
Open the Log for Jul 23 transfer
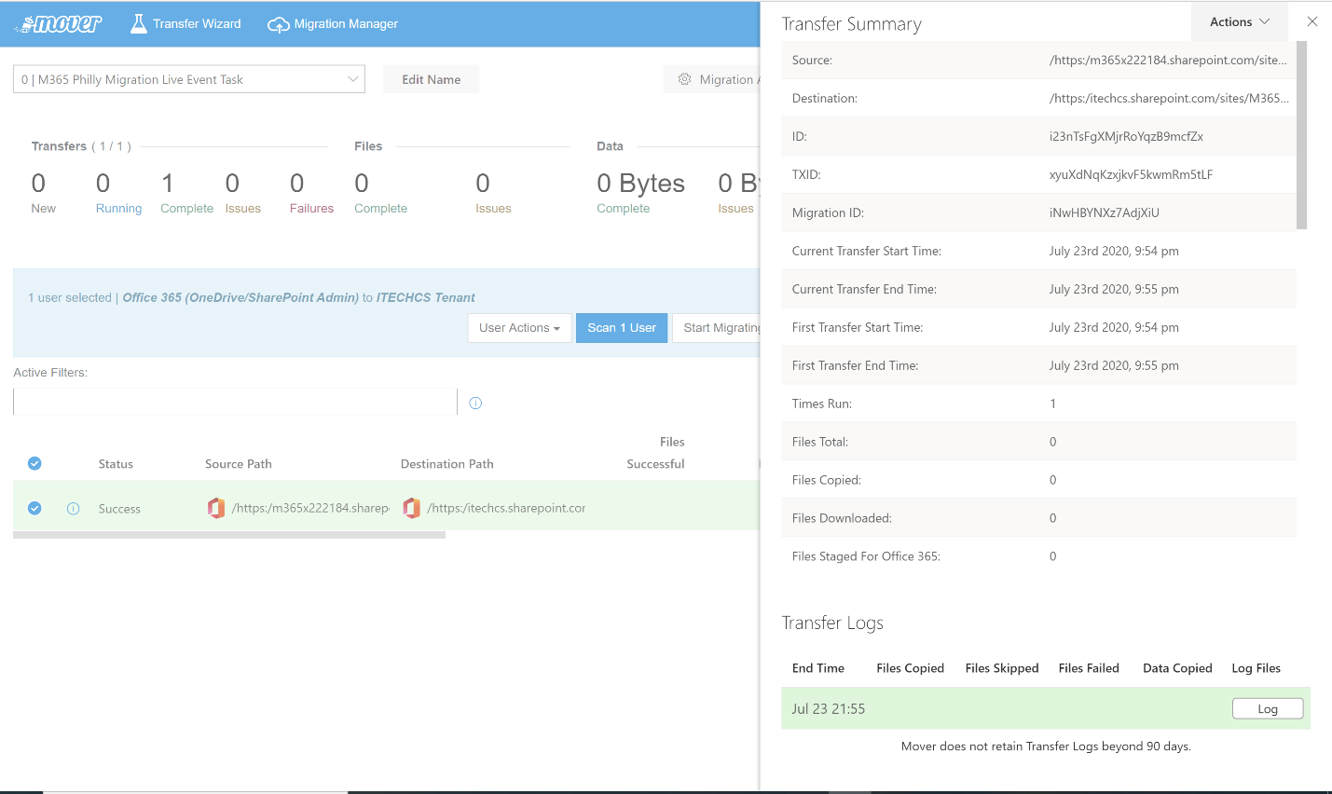pos(1267,709)
